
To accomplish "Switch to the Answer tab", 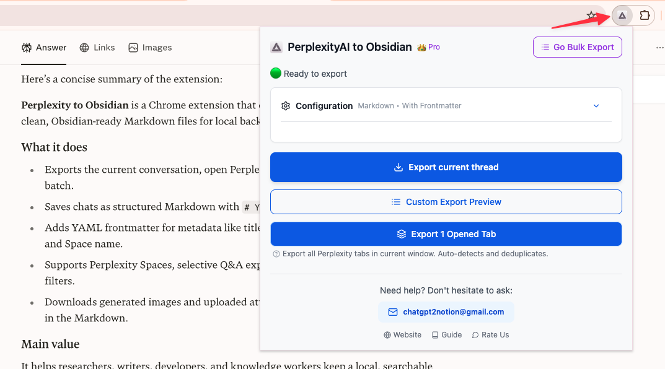I will coord(43,48).
